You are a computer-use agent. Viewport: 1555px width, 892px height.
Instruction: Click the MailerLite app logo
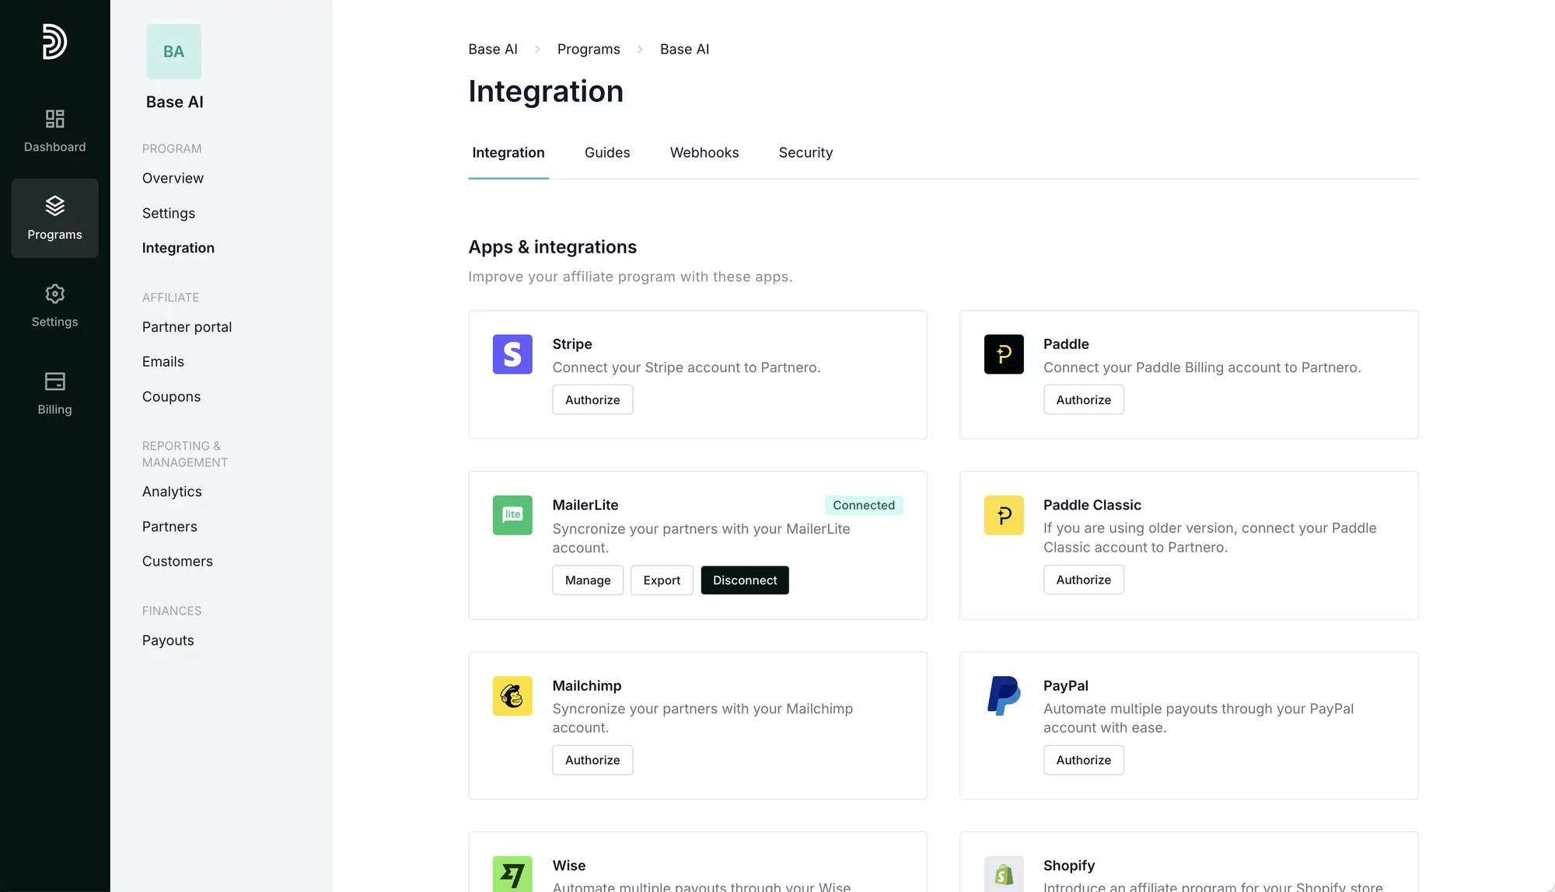coord(512,515)
